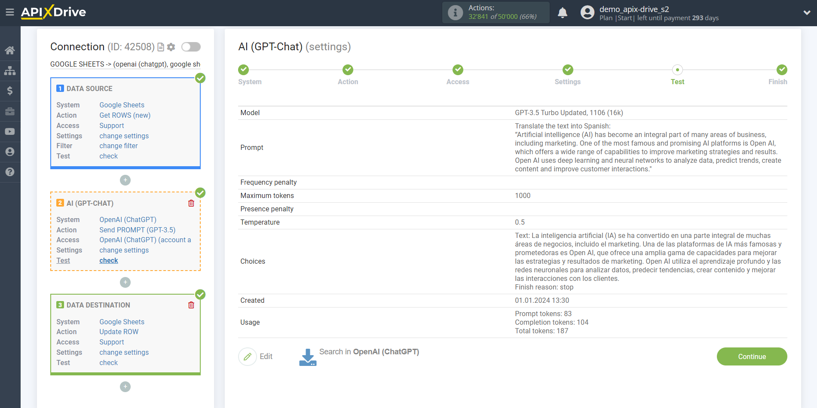Open Update ROW action link
This screenshot has height=408, width=817.
(119, 332)
